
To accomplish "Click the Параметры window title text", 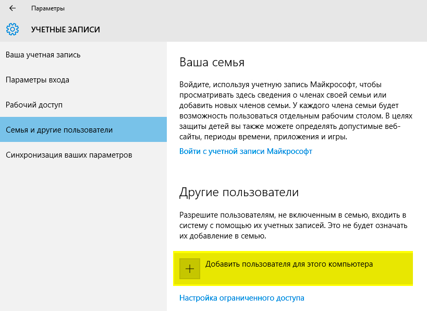I will pos(48,8).
